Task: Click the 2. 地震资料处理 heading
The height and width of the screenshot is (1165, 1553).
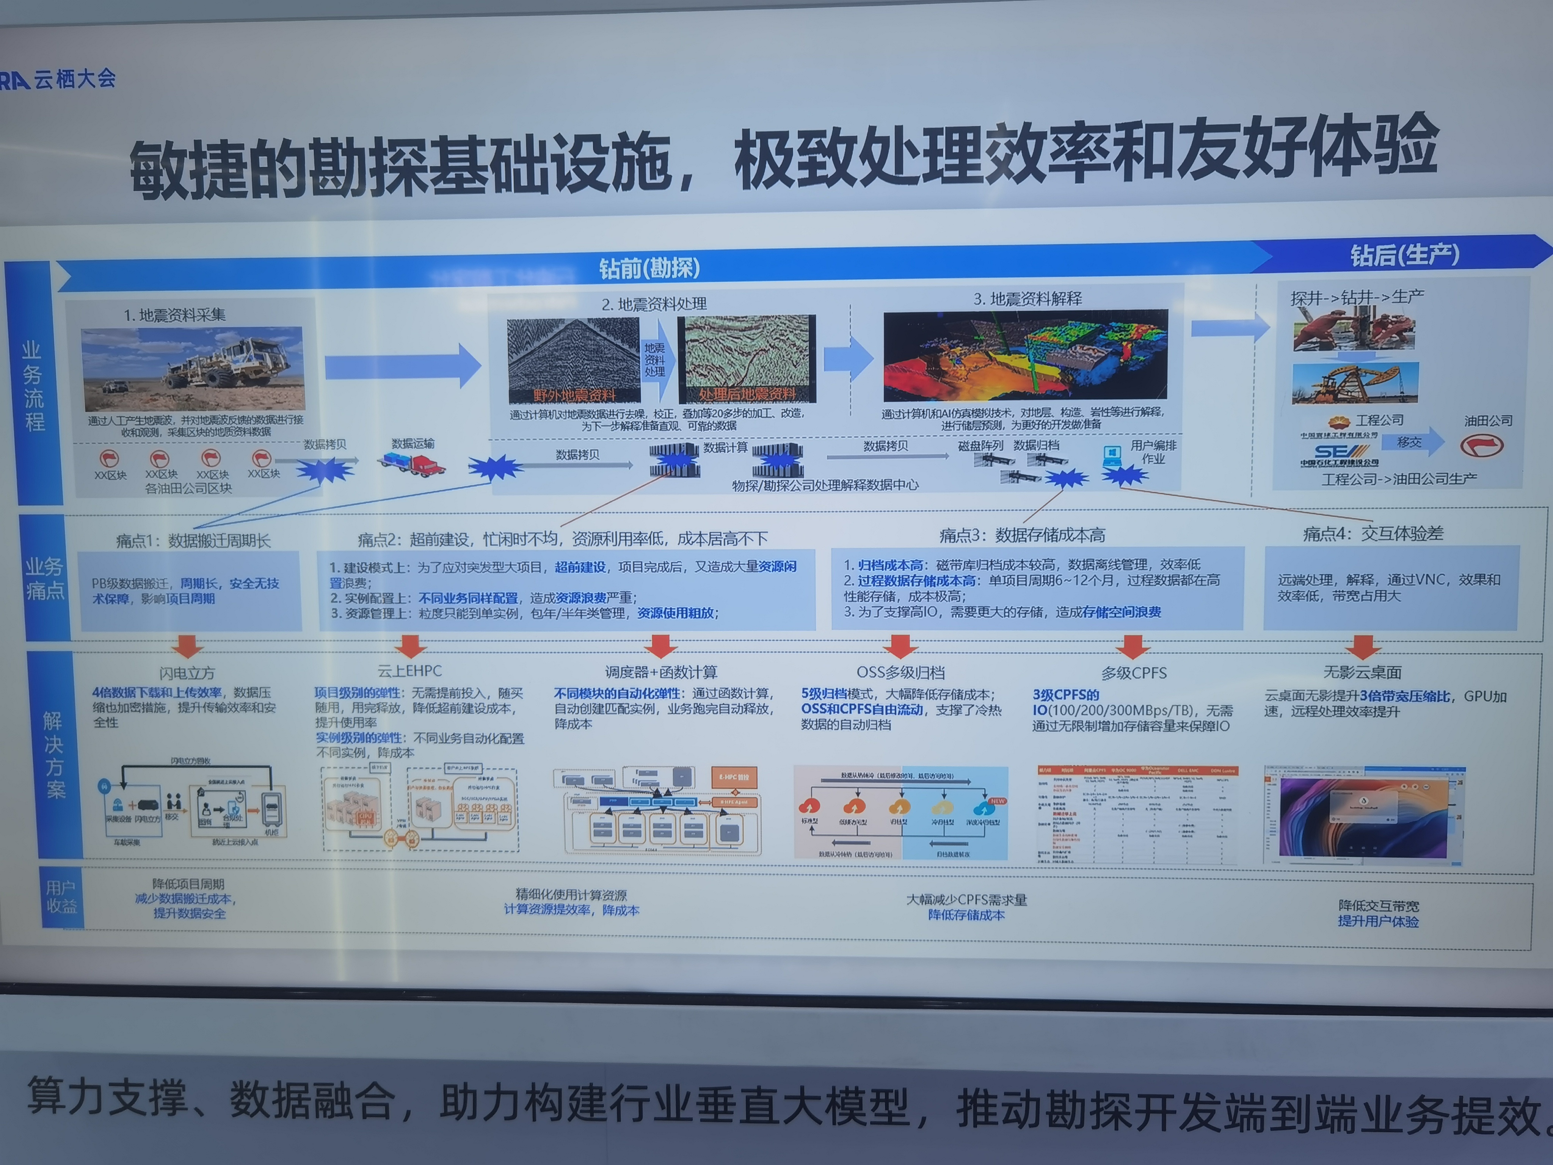Action: pyautogui.click(x=654, y=304)
